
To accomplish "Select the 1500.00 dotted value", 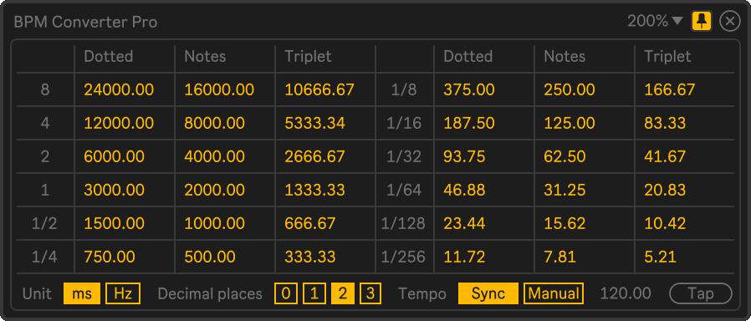I will (115, 223).
